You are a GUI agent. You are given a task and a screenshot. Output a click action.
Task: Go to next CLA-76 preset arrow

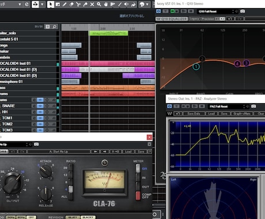pyautogui.click(x=104, y=152)
